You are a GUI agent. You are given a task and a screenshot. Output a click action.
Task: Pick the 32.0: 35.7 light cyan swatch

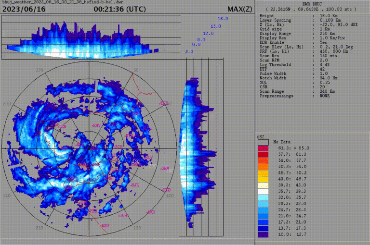pyautogui.click(x=263, y=197)
